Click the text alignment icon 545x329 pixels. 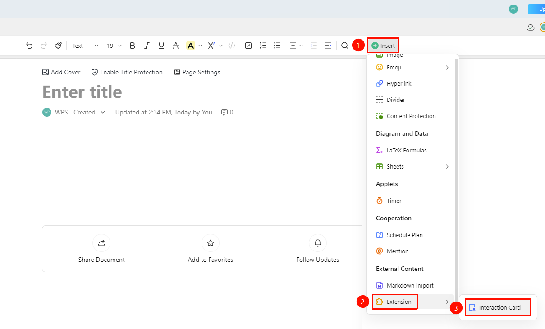pos(293,46)
